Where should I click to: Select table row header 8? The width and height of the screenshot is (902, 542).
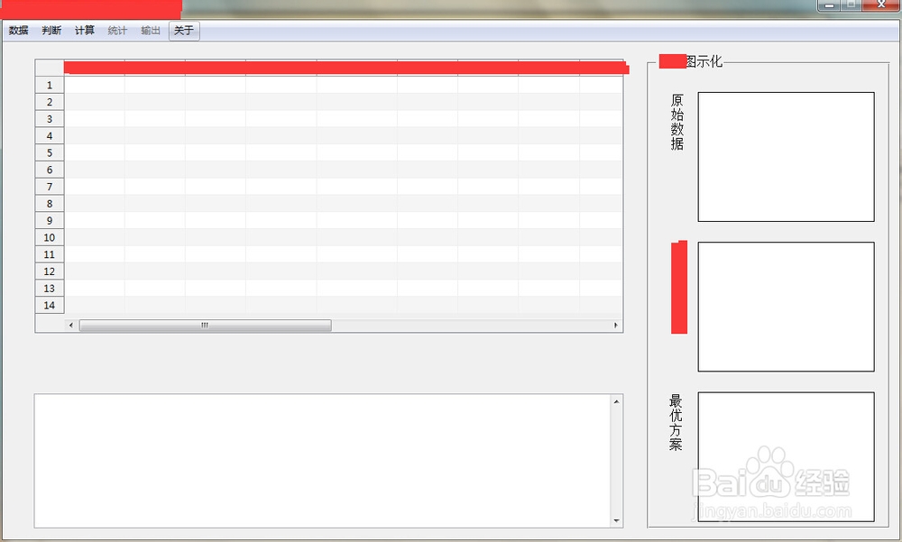point(50,204)
